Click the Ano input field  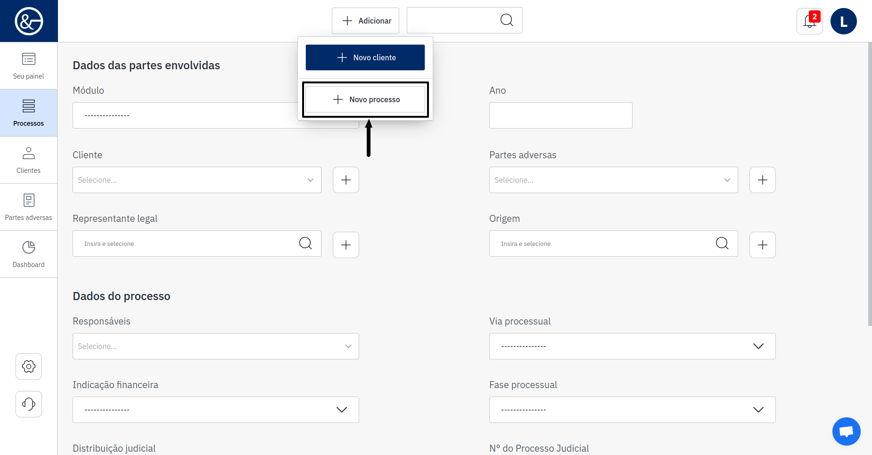[560, 115]
